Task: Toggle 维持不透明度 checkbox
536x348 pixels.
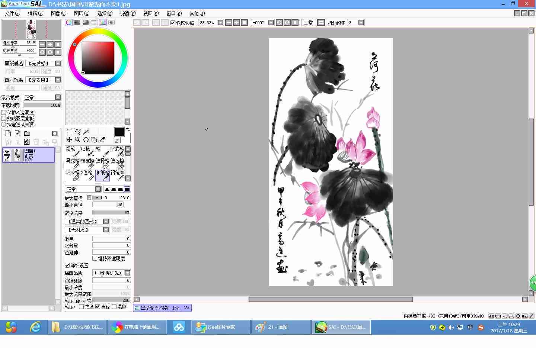Action: (95, 258)
